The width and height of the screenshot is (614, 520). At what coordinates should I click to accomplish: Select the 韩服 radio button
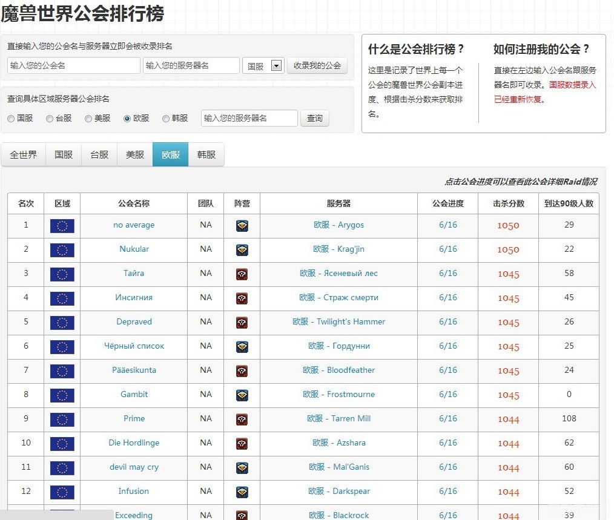(166, 119)
